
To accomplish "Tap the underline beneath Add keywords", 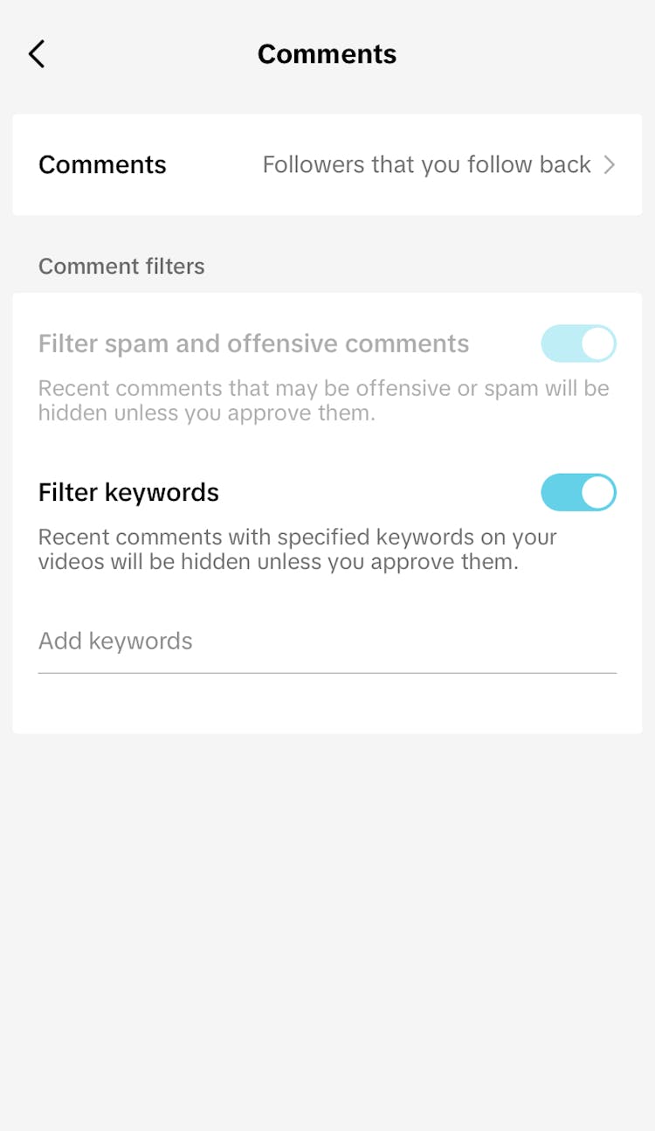I will pos(327,671).
